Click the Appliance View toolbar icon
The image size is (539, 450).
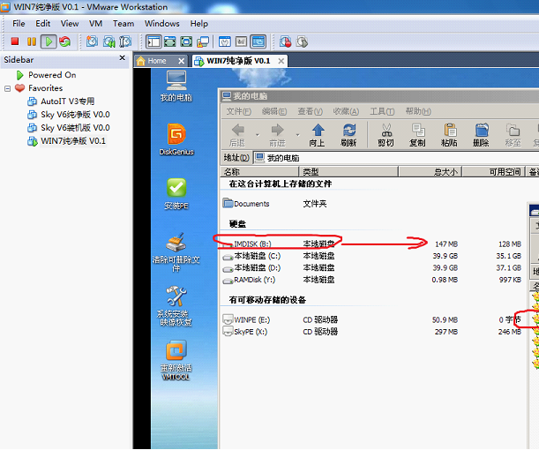click(x=242, y=41)
